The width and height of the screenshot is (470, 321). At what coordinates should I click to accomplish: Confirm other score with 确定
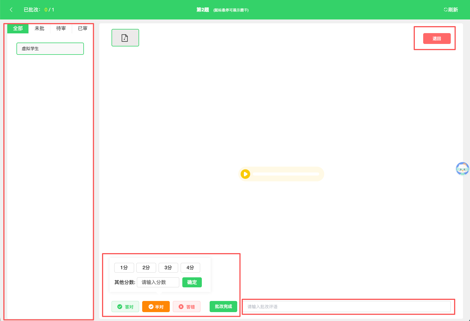click(x=192, y=282)
